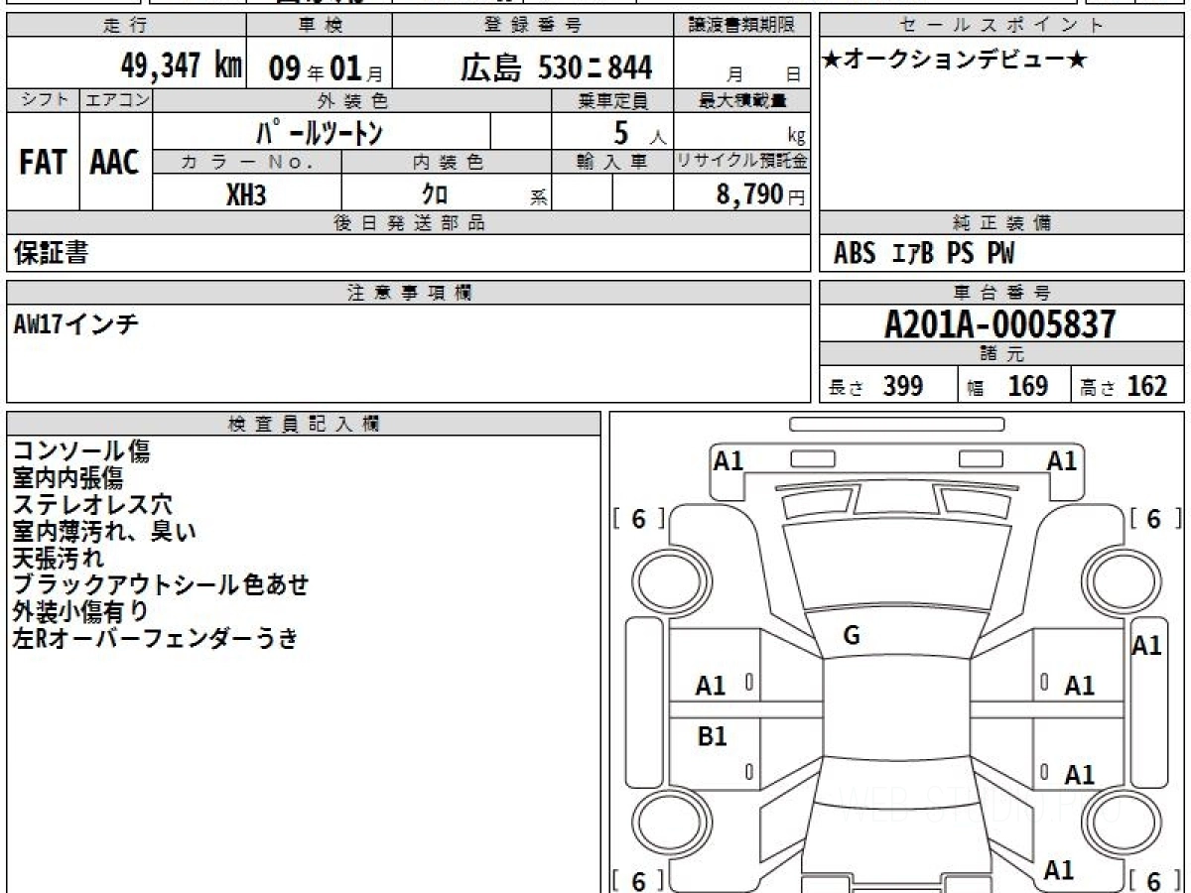Click the 検査員記入欄 section header
This screenshot has height=893, width=1191.
304,424
